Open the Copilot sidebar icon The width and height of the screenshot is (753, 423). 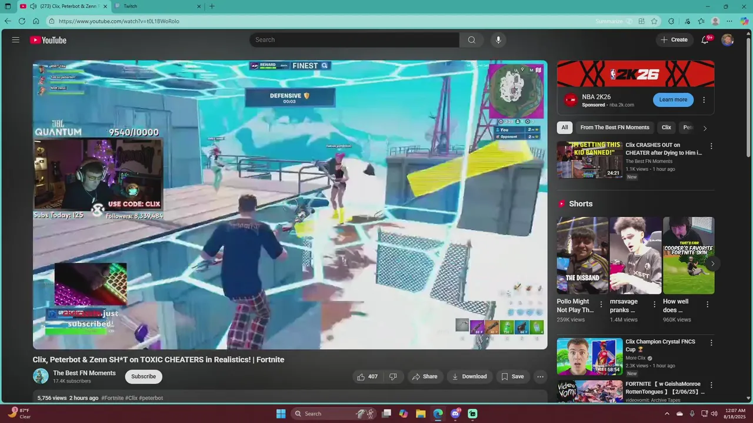point(744,21)
